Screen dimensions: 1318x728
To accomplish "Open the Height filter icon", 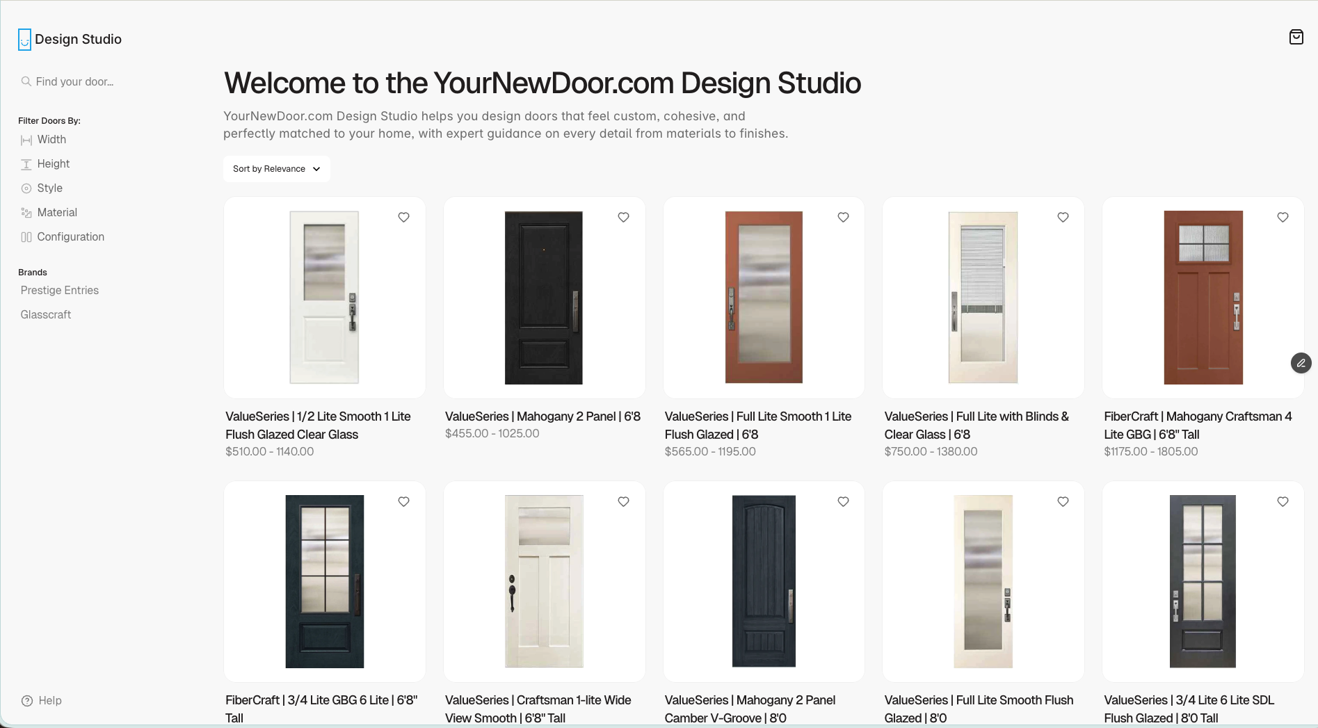I will tap(26, 163).
